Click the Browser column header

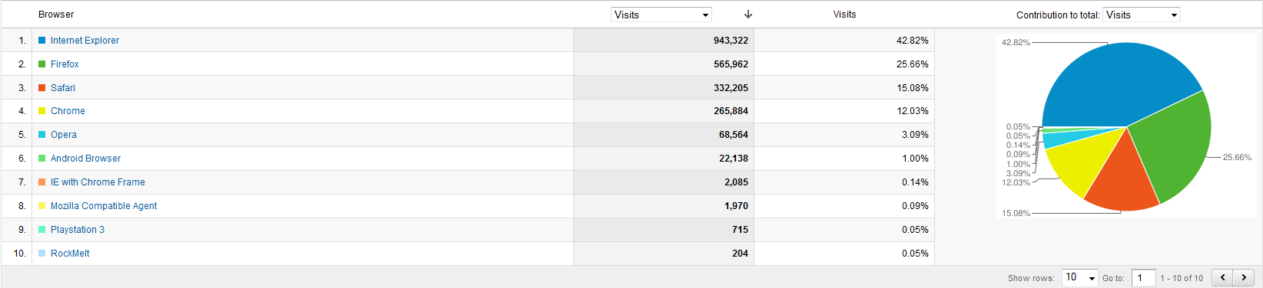click(56, 15)
